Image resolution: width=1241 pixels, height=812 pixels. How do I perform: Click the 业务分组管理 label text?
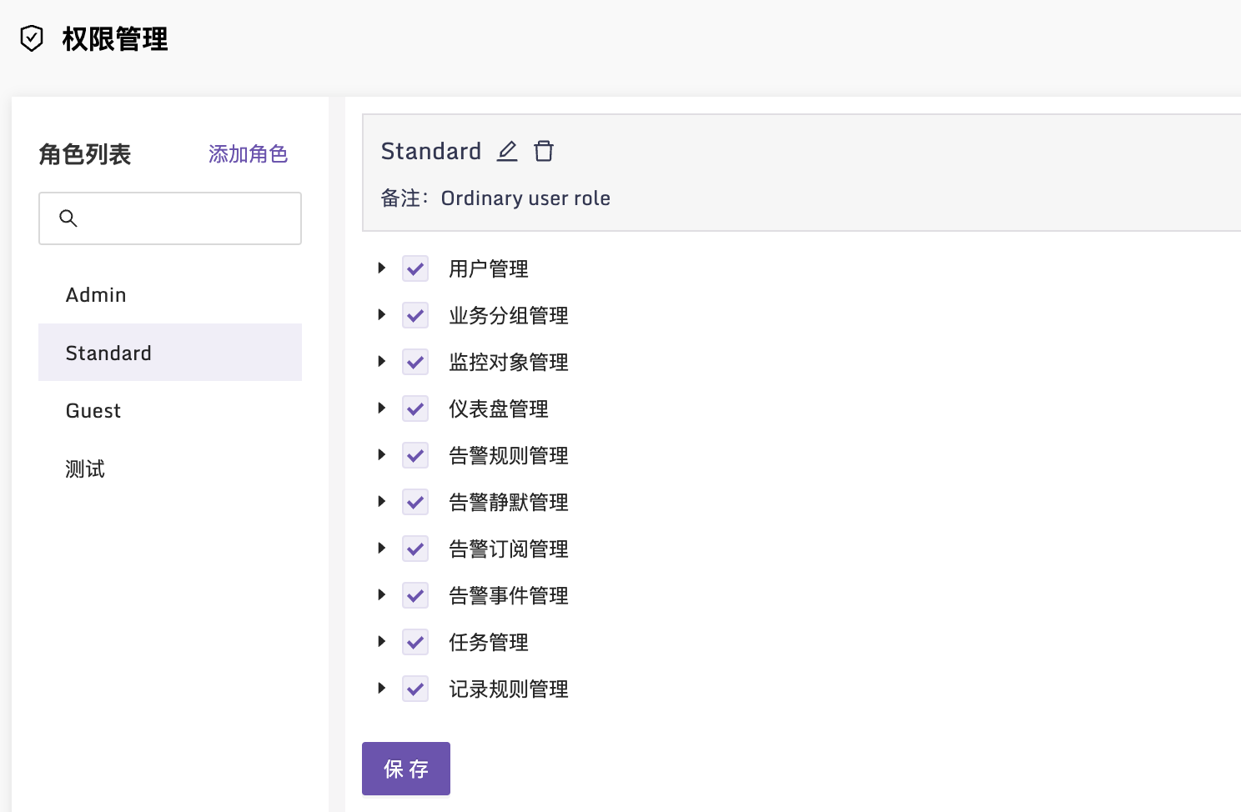pos(509,316)
